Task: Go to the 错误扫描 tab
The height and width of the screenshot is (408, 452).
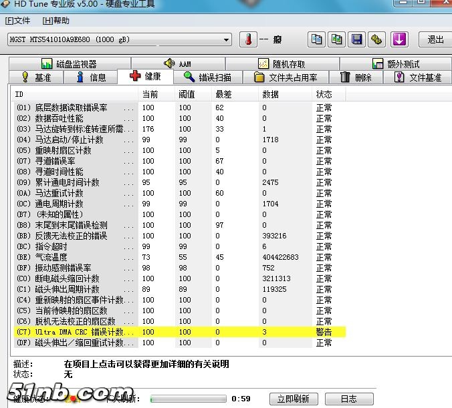Action: tap(207, 77)
